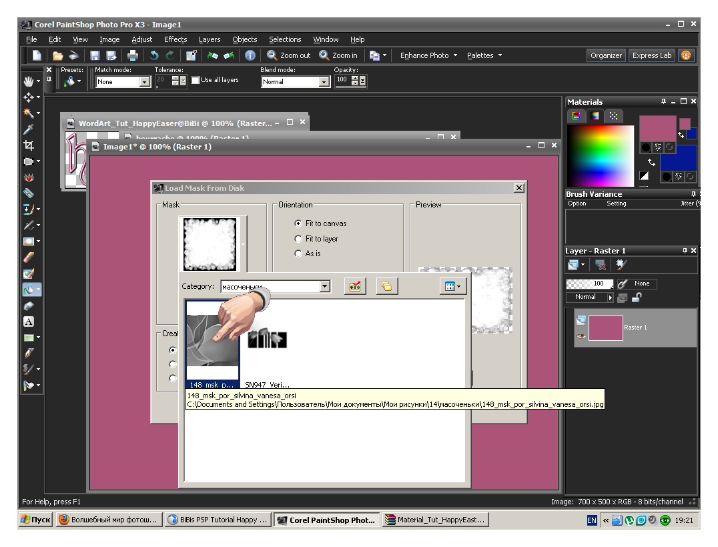The width and height of the screenshot is (718, 547).
Task: Select the Eraser tool
Action: click(29, 257)
